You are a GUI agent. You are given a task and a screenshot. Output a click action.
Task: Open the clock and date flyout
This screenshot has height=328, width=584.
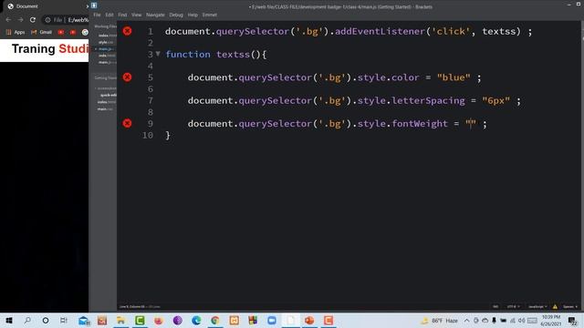click(x=551, y=320)
